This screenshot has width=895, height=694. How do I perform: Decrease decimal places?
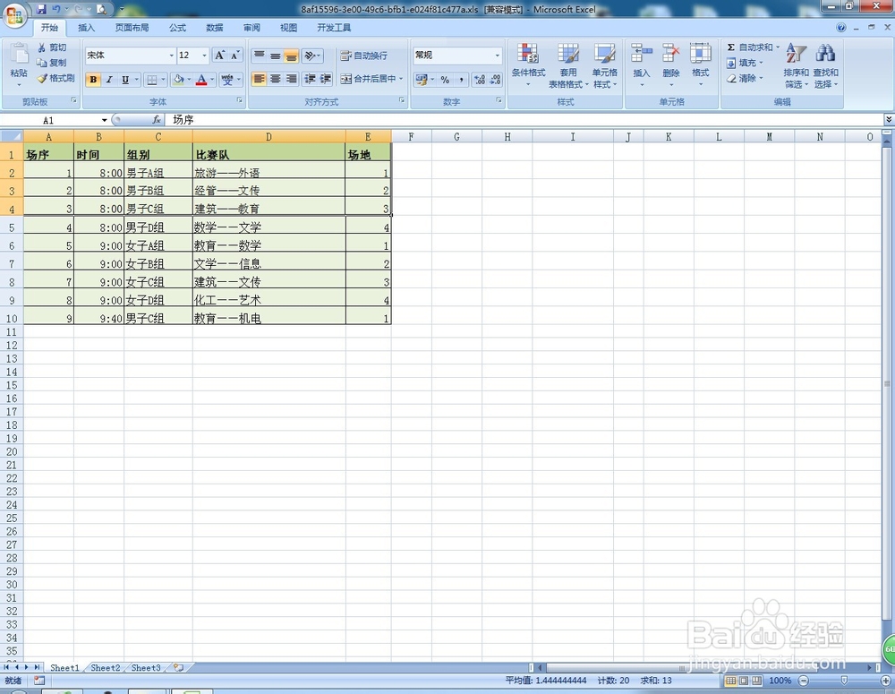pyautogui.click(x=495, y=80)
